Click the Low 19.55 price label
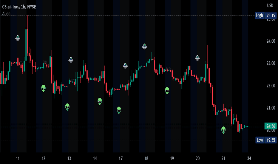This screenshot has width=278, height=164. pyautogui.click(x=266, y=140)
